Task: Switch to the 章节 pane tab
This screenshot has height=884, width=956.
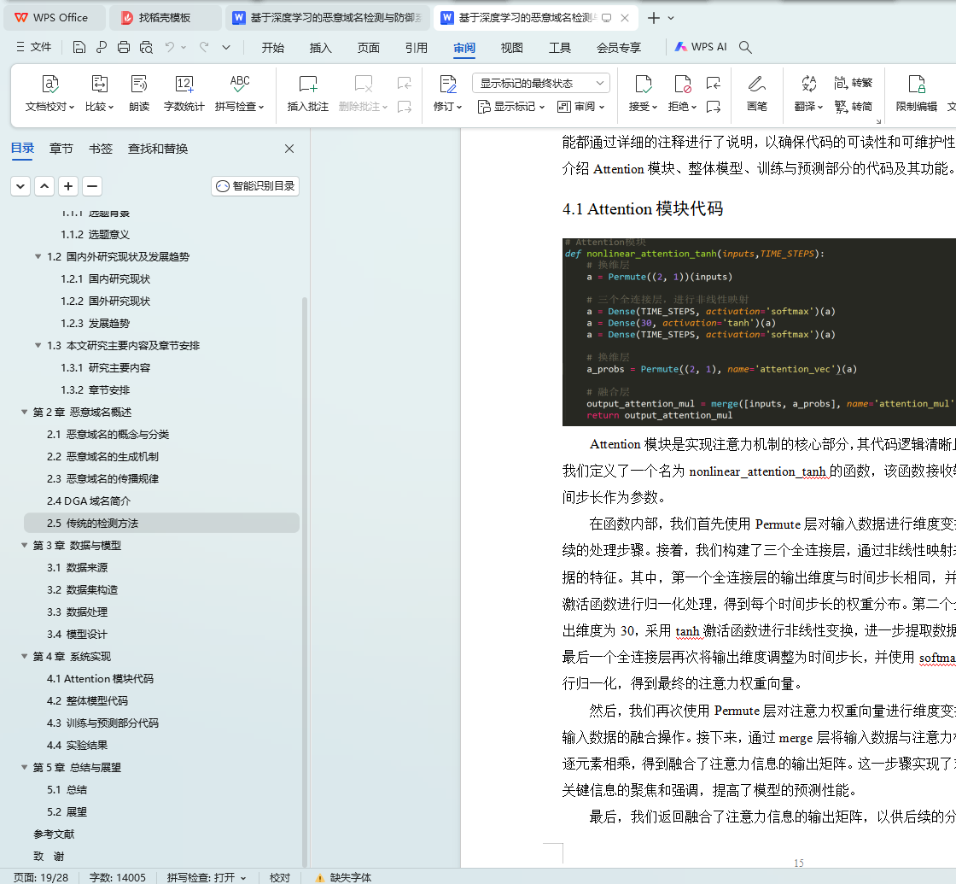Action: point(61,149)
